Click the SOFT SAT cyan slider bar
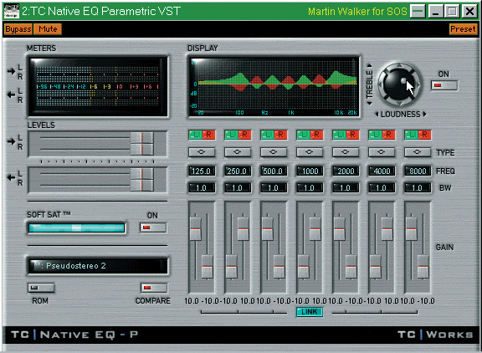 point(76,228)
